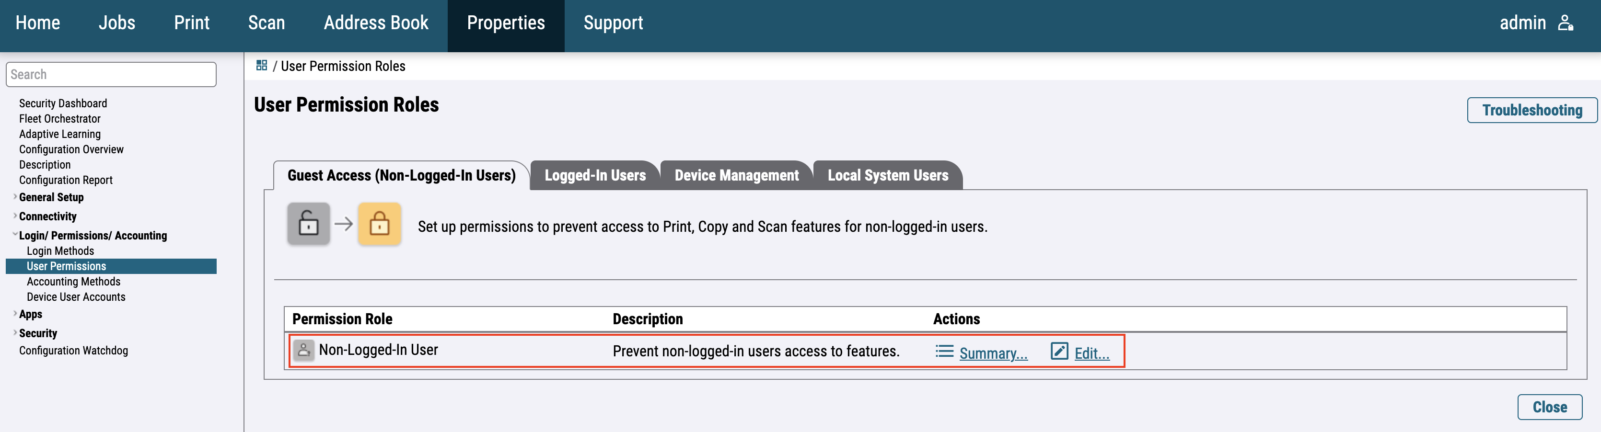Switch to the Logged-In Users tab
The height and width of the screenshot is (432, 1601).
point(595,176)
